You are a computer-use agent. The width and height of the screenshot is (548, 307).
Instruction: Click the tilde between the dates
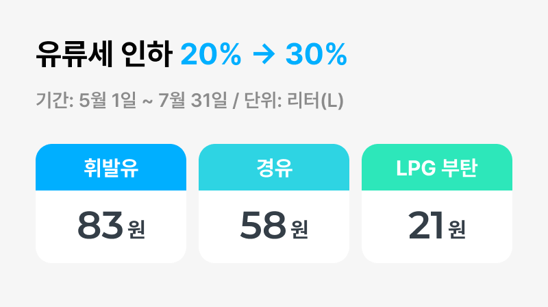(x=147, y=101)
